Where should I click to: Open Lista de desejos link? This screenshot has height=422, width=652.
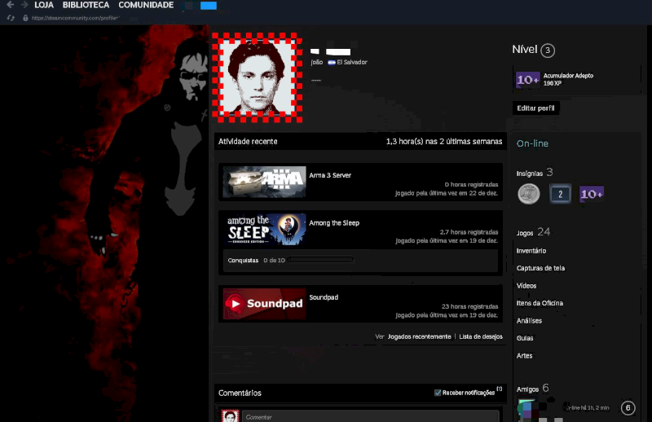point(481,336)
